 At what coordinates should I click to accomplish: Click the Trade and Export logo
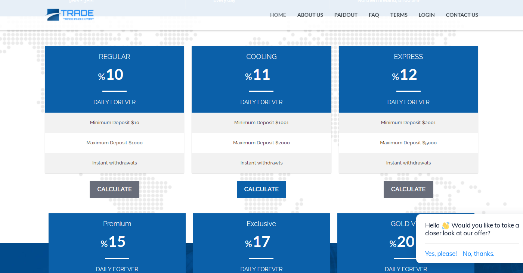tap(70, 15)
